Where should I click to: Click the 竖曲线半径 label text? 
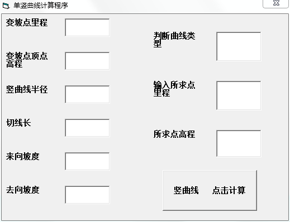coord(27,89)
